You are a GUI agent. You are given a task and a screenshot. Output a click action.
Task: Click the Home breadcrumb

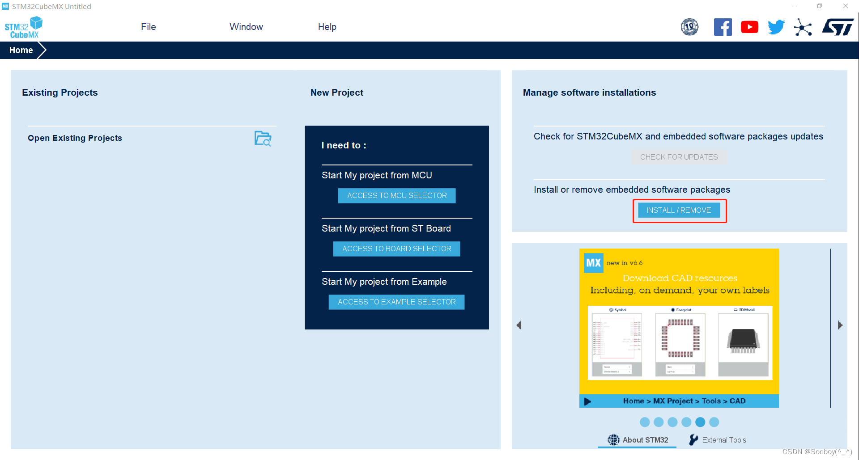pyautogui.click(x=21, y=50)
